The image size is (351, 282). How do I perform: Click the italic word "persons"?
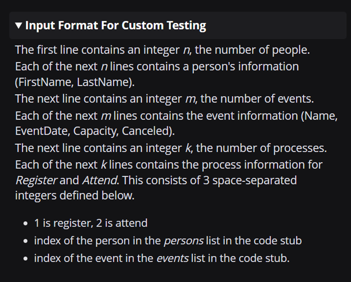click(183, 241)
